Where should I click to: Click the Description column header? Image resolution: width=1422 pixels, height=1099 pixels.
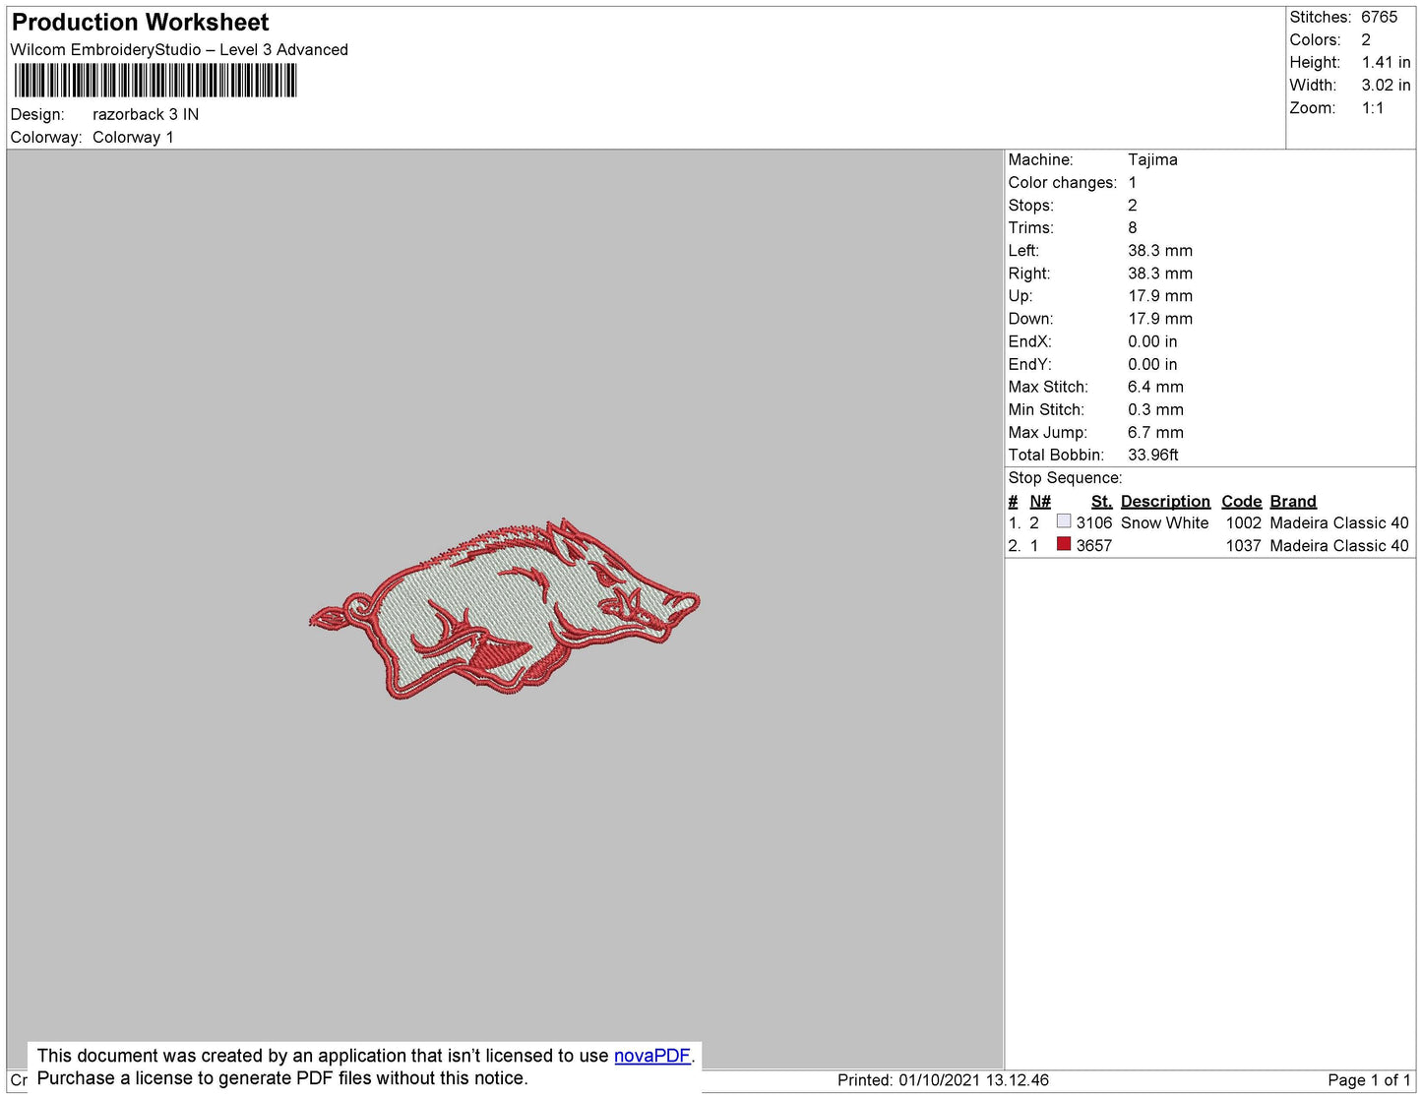pyautogui.click(x=1165, y=502)
